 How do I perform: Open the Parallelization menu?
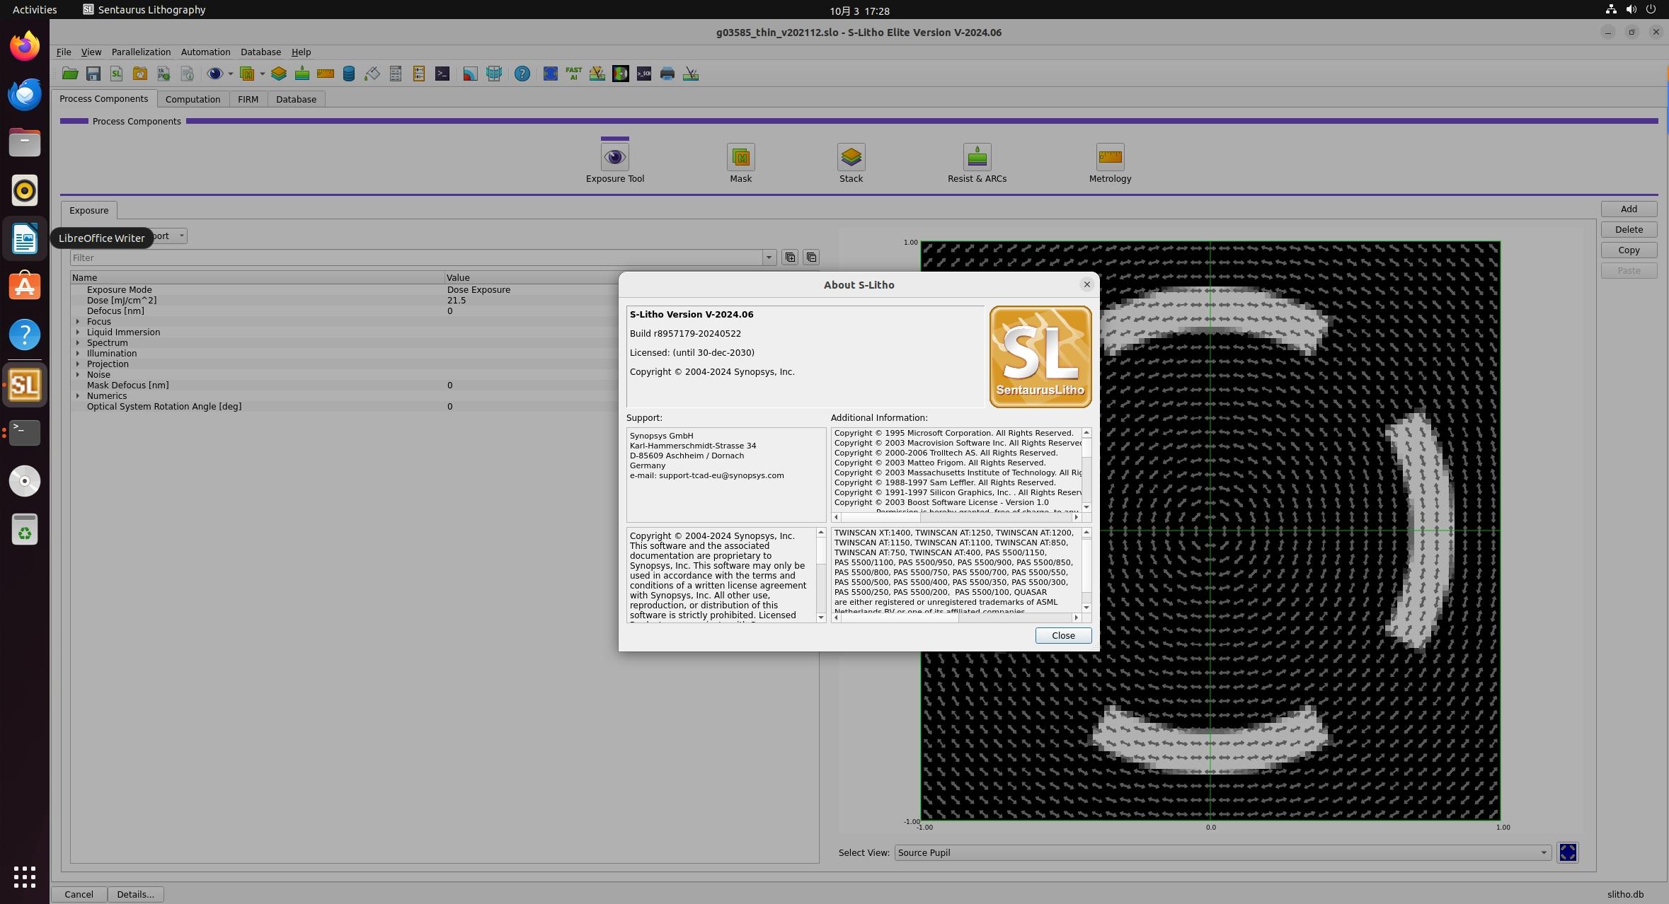coord(140,52)
